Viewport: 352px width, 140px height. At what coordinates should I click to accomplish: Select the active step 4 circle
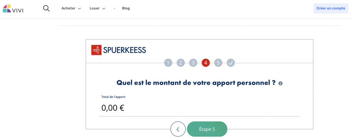[206, 63]
